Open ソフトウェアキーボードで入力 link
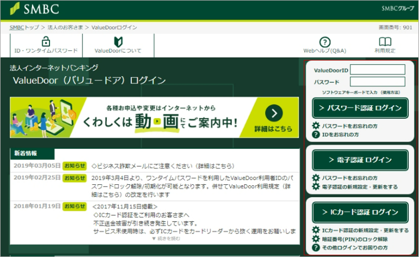 (x=350, y=92)
